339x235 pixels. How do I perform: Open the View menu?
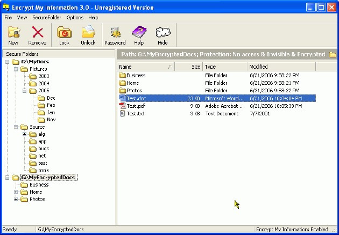(22, 18)
